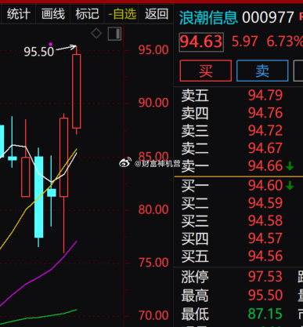Click the 买二 price 94.59

pos(265,203)
